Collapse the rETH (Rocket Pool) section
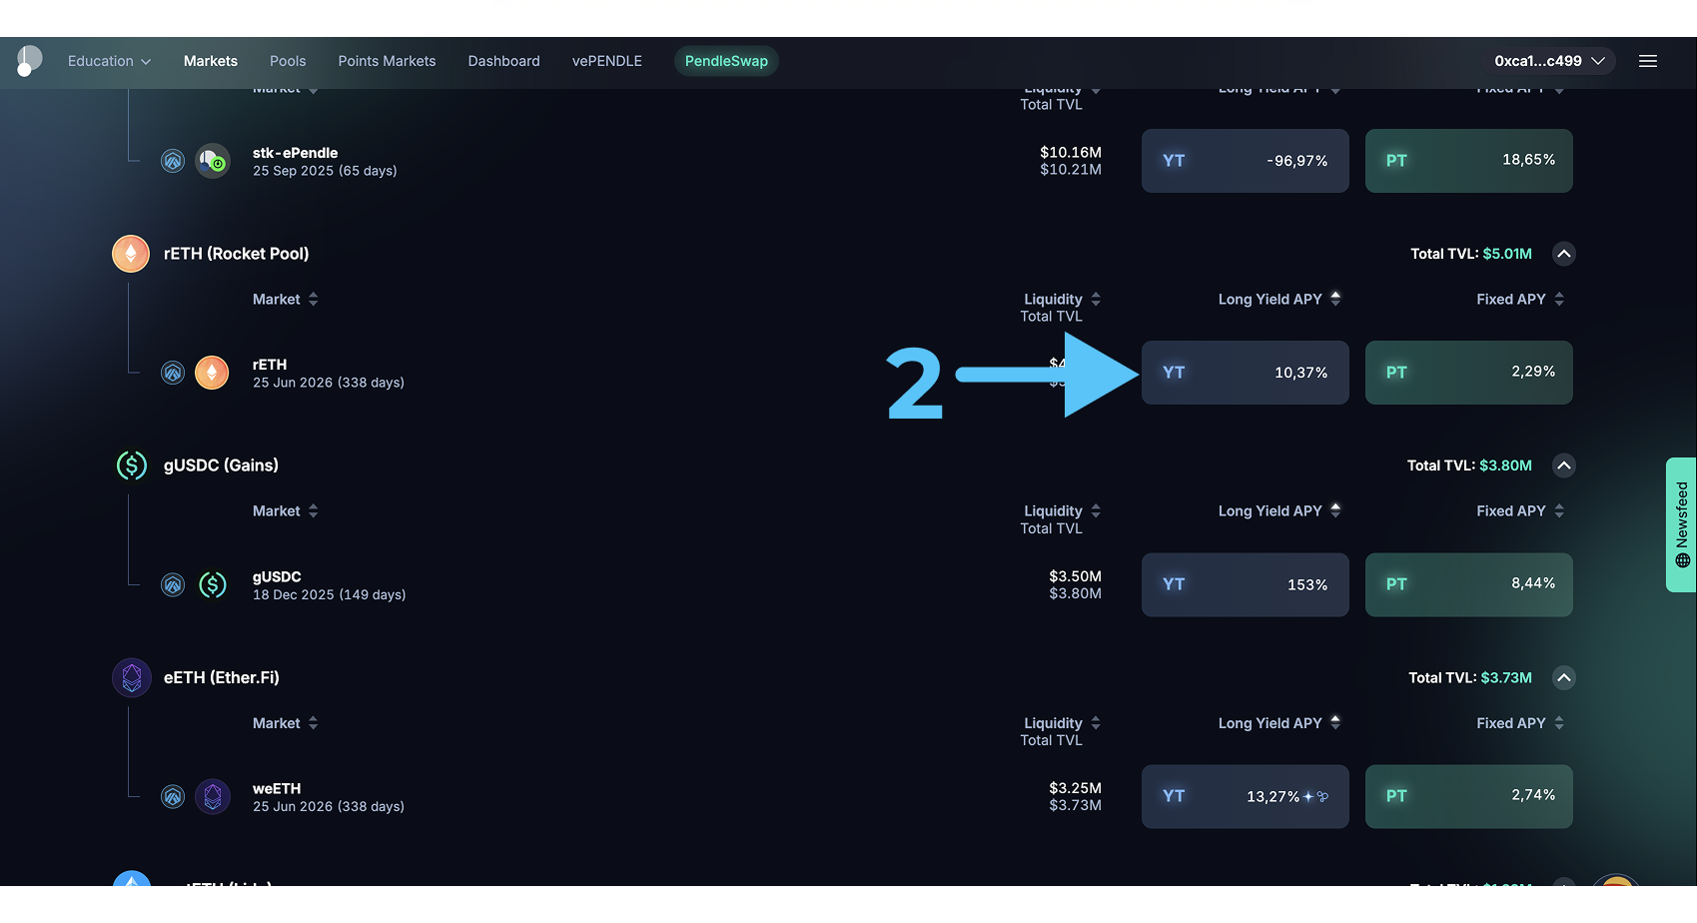 1564,254
